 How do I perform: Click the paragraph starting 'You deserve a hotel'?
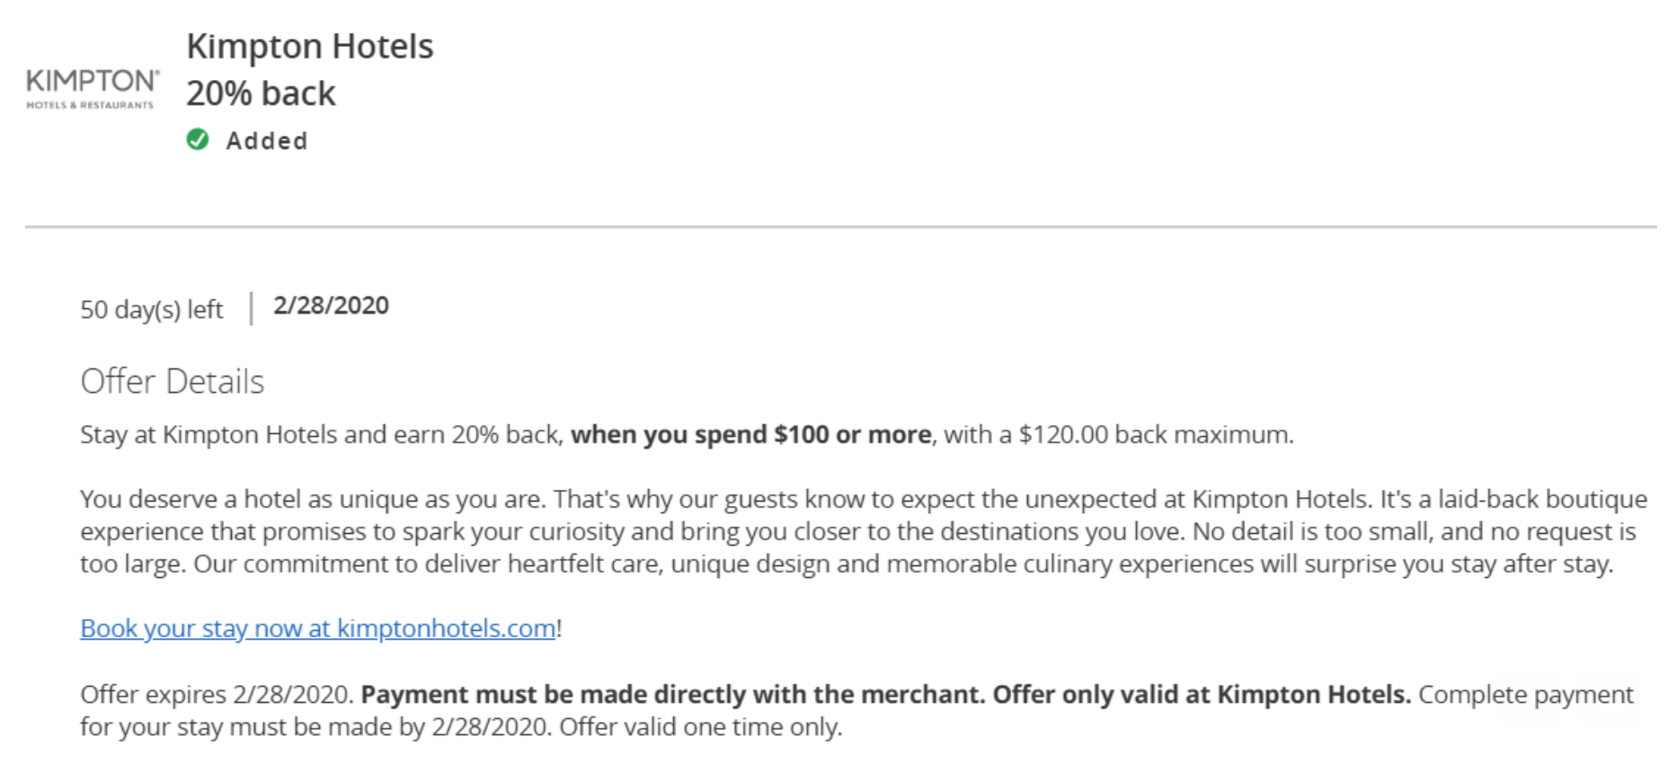coord(864,532)
